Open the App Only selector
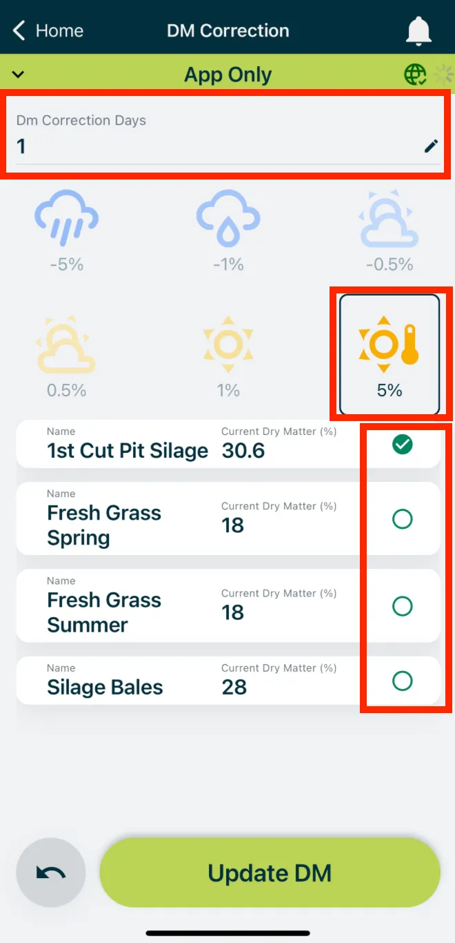 click(x=228, y=74)
